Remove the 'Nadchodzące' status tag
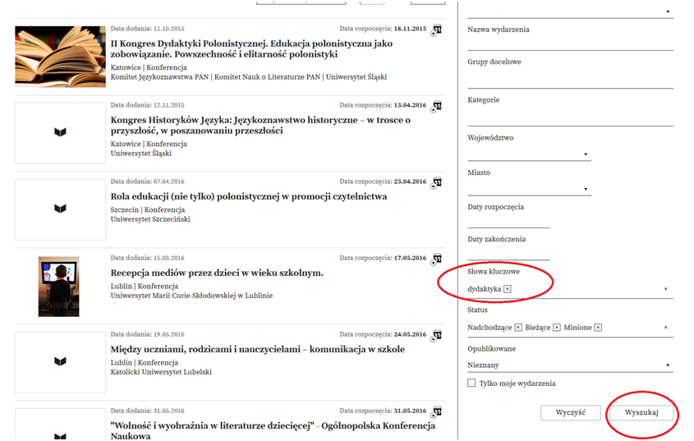Viewport: 694px width, 441px height. (x=518, y=328)
